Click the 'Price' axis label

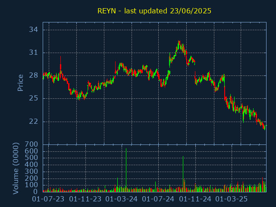pos(20,83)
